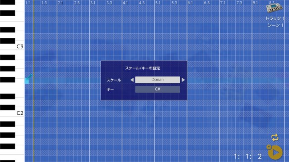Select the previous scale with left arrow
The image size is (289, 162).
coord(132,80)
